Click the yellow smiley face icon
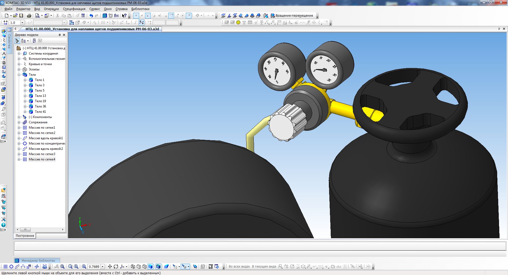This screenshot has width=508, height=275. pos(238,22)
